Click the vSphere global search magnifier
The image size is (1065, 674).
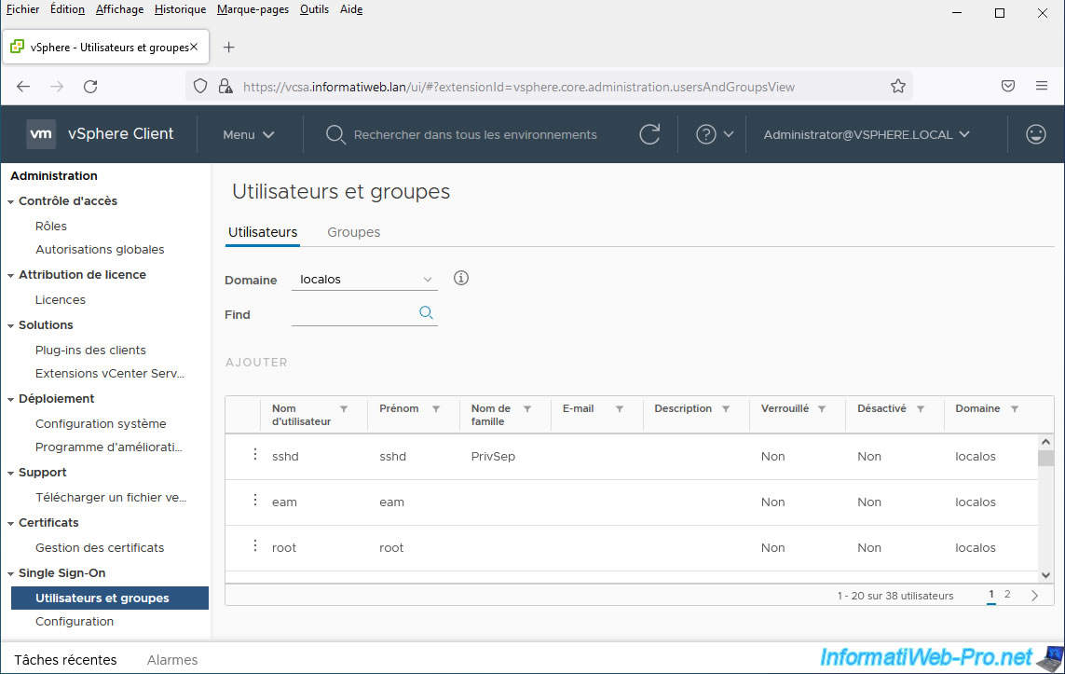pyautogui.click(x=335, y=134)
